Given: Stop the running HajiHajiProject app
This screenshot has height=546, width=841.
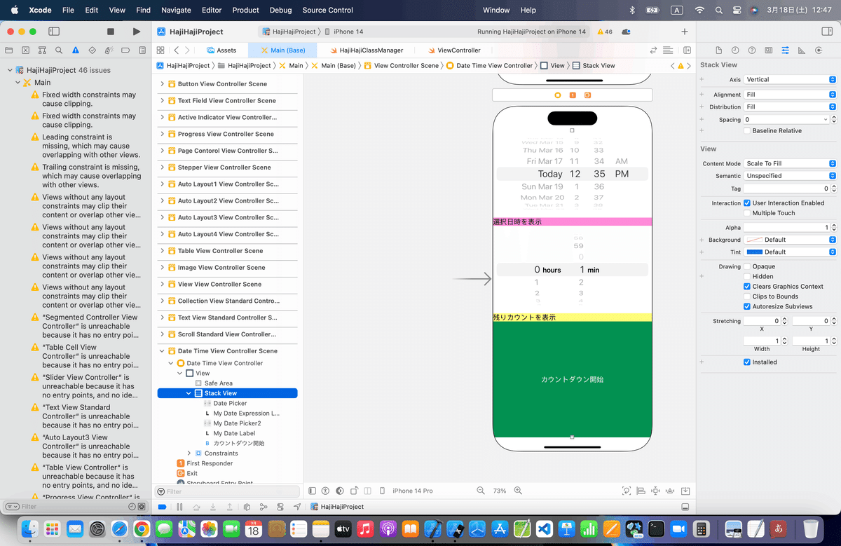Looking at the screenshot, I should click(111, 32).
